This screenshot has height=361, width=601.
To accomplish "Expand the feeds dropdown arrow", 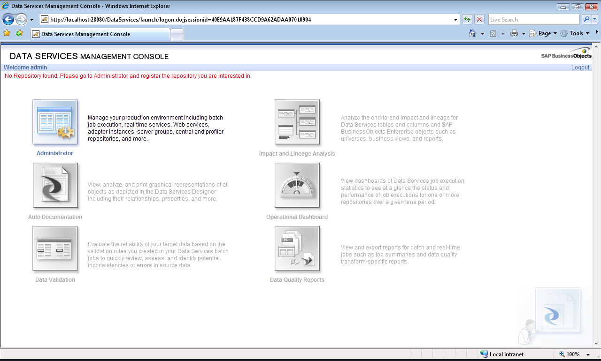I will tap(503, 34).
